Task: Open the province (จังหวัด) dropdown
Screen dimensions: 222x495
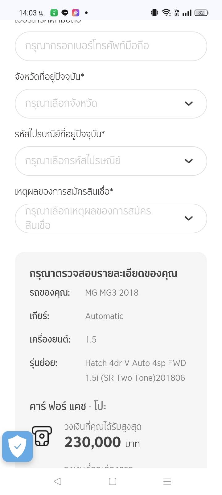Action: [x=111, y=104]
